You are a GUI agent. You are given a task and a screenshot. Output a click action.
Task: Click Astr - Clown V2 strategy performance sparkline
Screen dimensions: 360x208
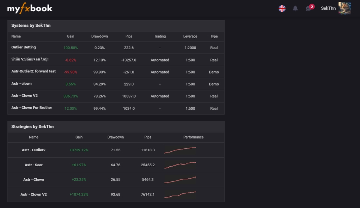tap(180, 194)
